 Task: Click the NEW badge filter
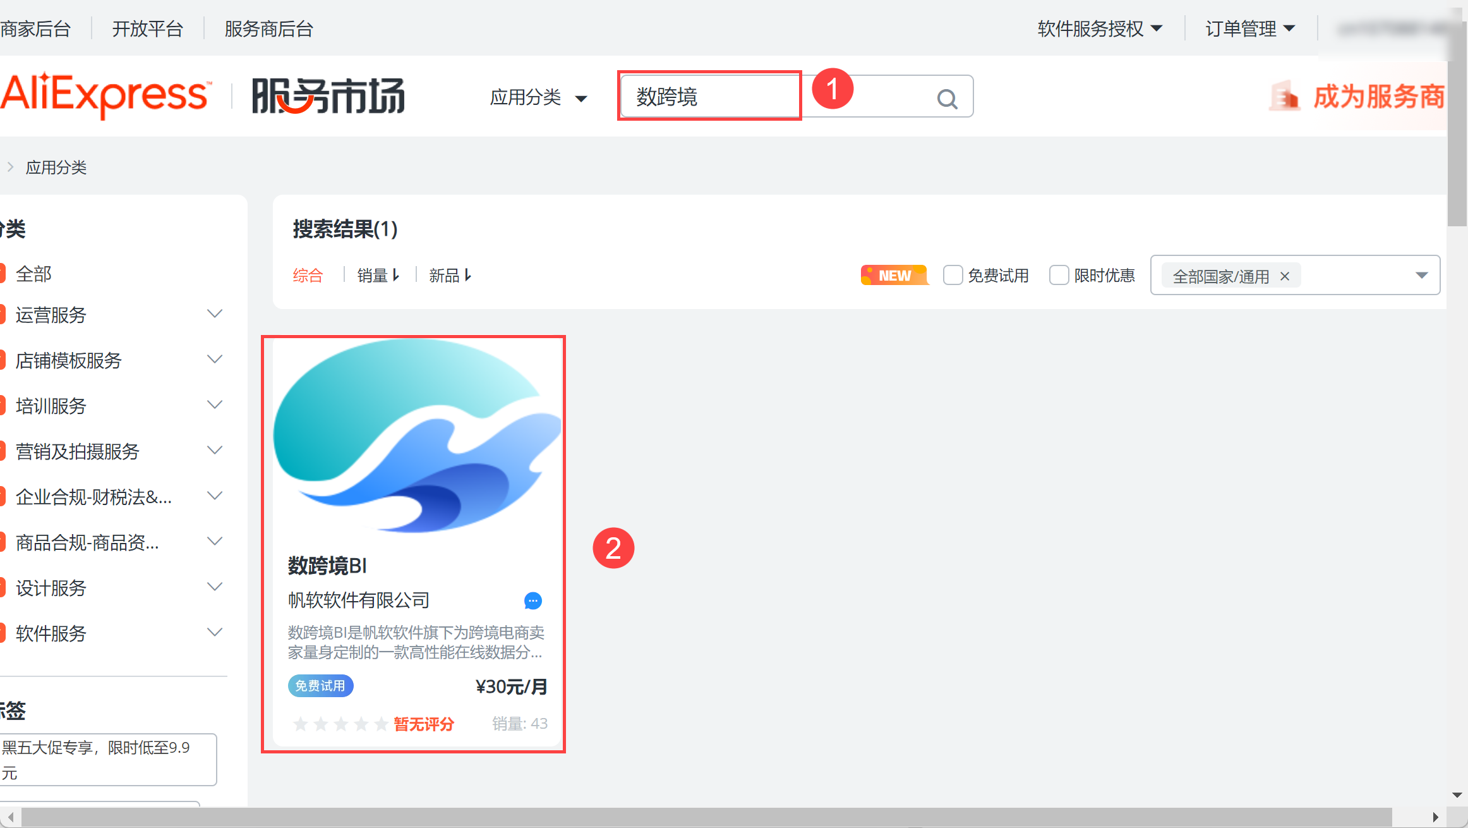894,276
